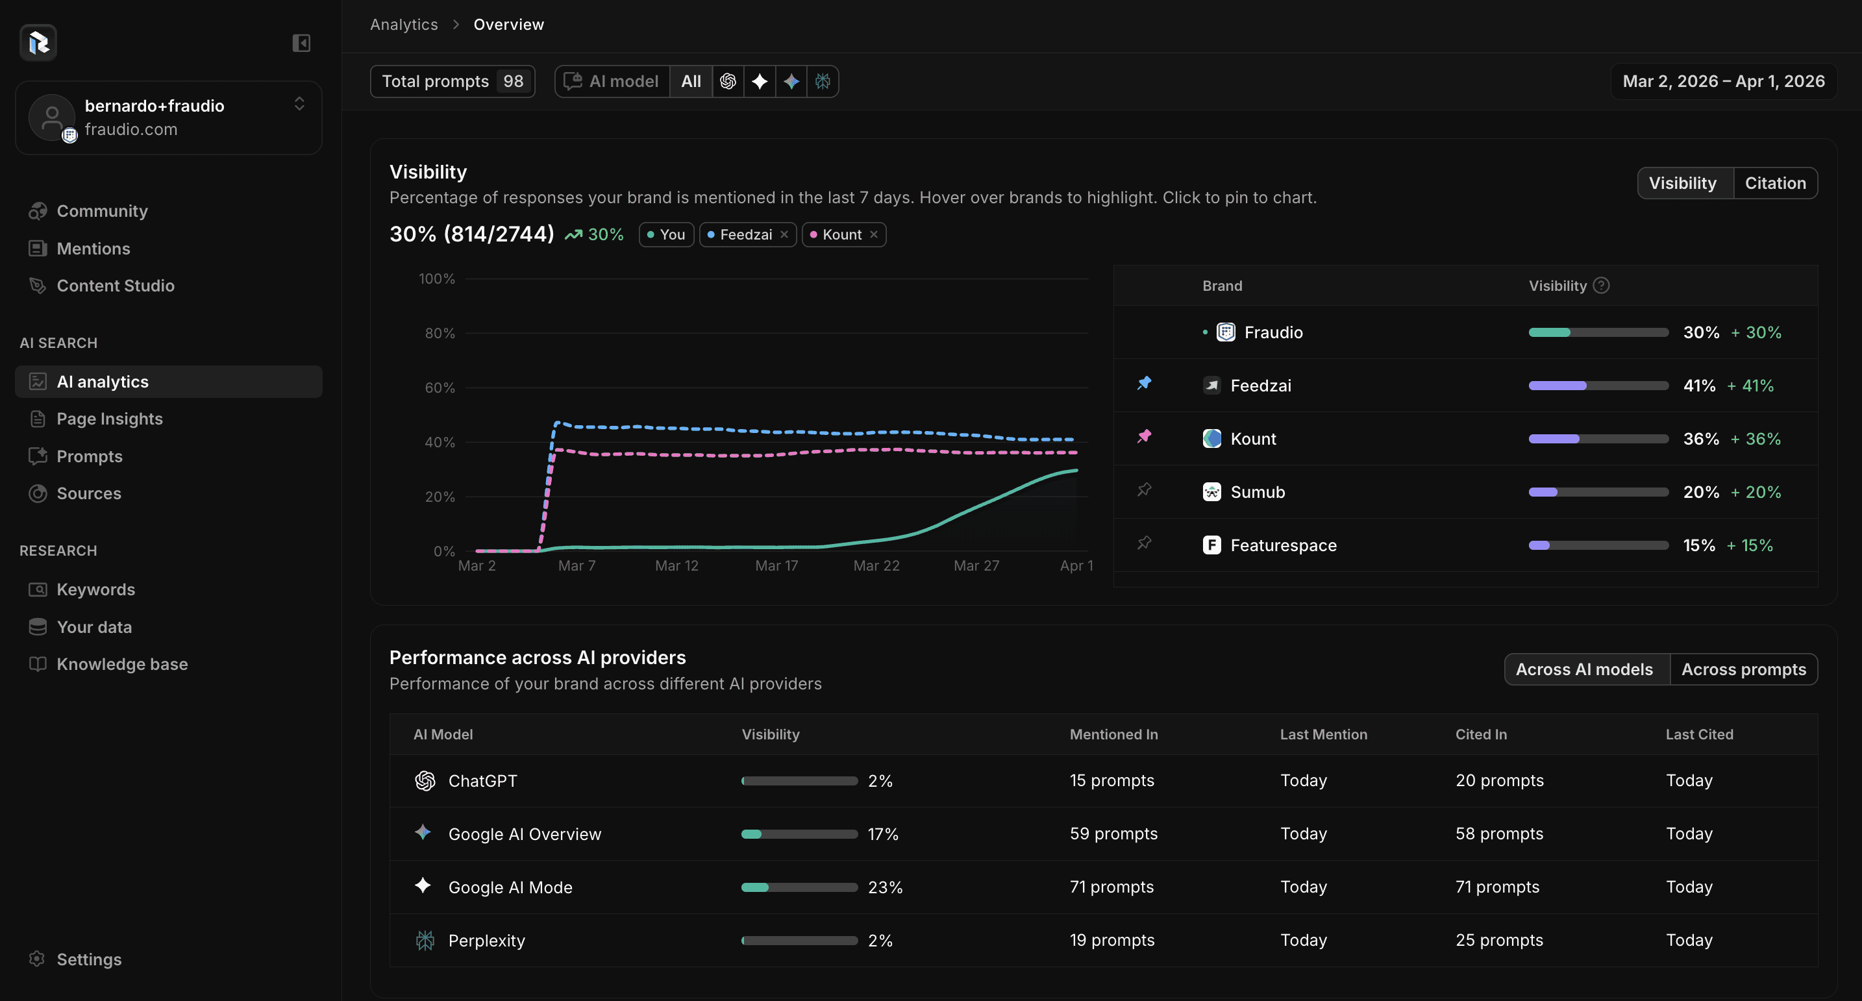Filter by the colored Google AI Overview icon

[791, 81]
